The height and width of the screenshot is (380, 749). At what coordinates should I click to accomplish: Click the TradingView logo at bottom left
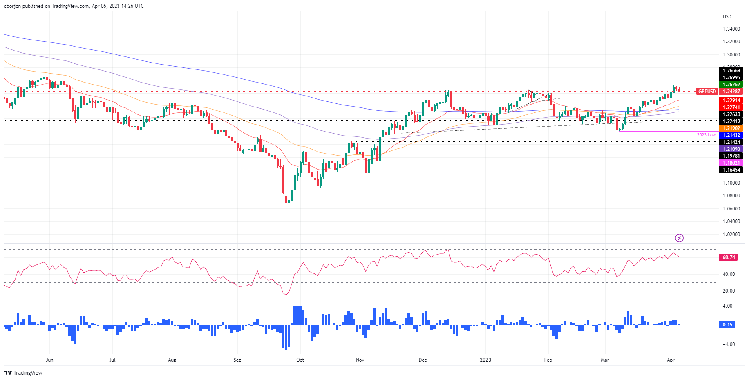tap(23, 373)
